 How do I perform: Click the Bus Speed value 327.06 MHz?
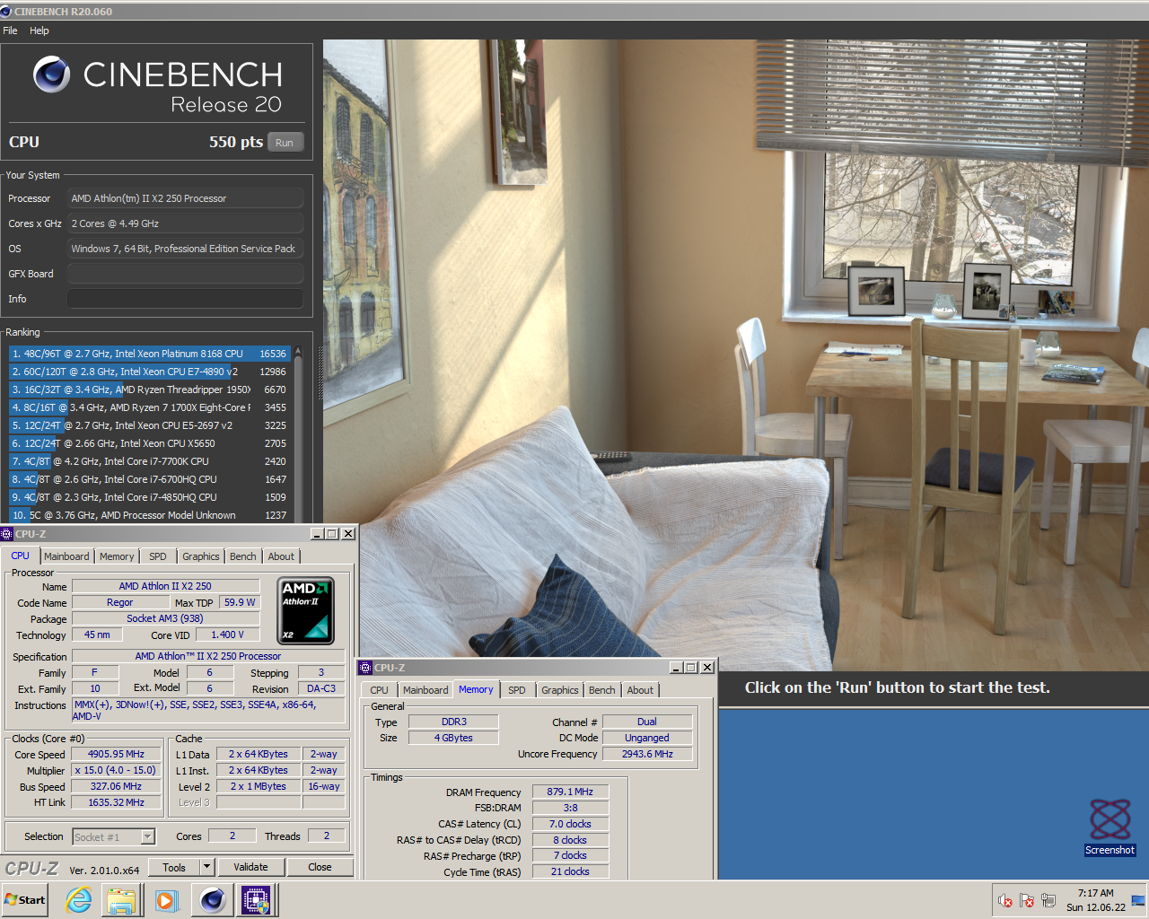116,786
